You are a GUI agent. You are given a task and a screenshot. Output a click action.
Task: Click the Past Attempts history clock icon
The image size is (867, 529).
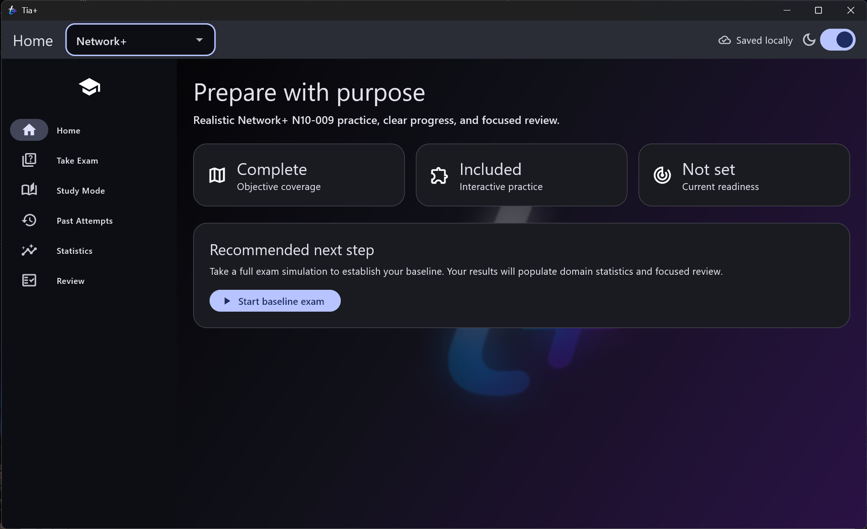point(29,220)
